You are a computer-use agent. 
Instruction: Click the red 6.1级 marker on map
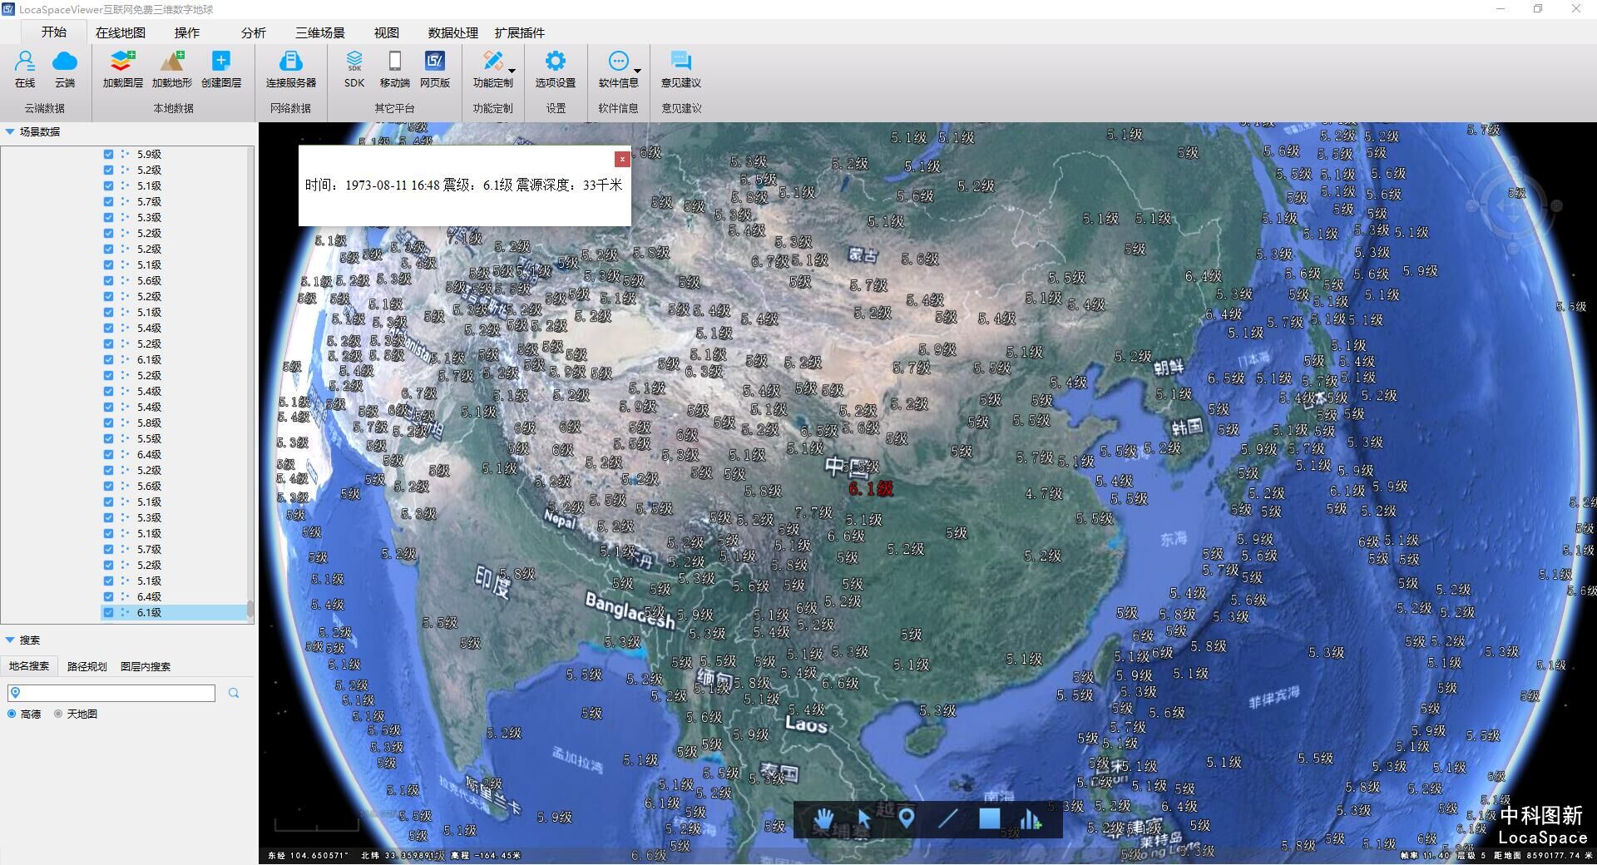click(871, 489)
